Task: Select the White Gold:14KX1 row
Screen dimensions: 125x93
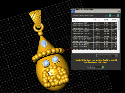Action: 95,47
